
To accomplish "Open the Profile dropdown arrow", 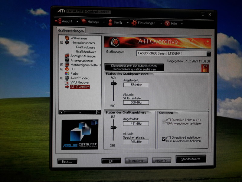I will pos(128,23).
